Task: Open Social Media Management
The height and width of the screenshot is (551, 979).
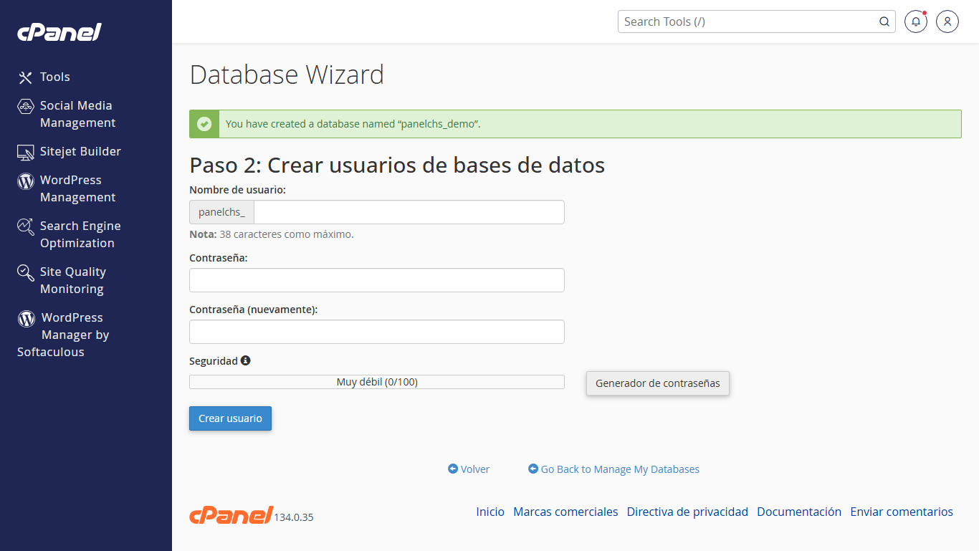Action: pyautogui.click(x=77, y=114)
